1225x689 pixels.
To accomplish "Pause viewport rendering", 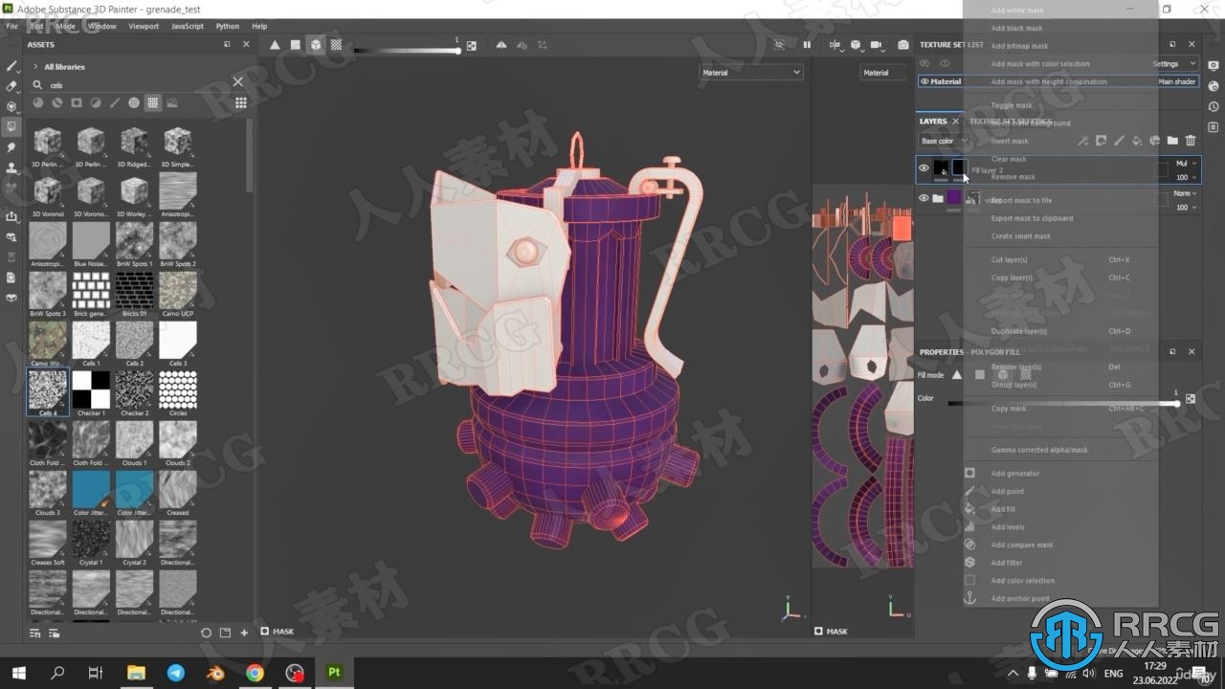I will [x=807, y=45].
